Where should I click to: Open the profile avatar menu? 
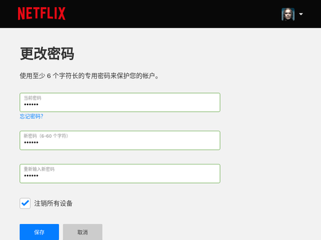[x=288, y=14]
